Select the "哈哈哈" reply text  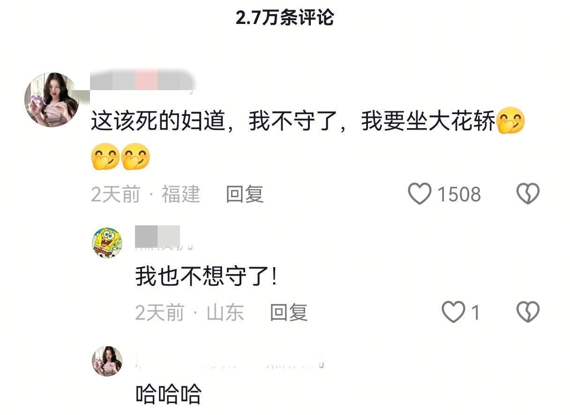(168, 394)
